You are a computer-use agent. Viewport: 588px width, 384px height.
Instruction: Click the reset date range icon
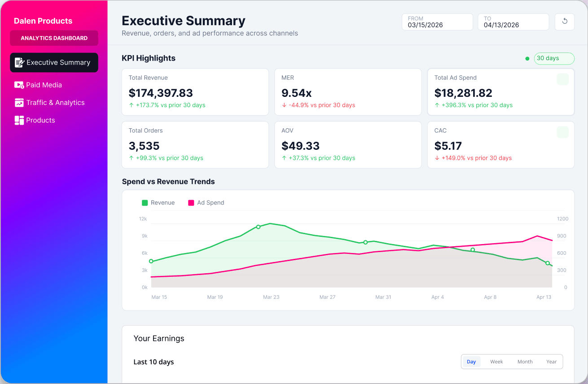[565, 22]
